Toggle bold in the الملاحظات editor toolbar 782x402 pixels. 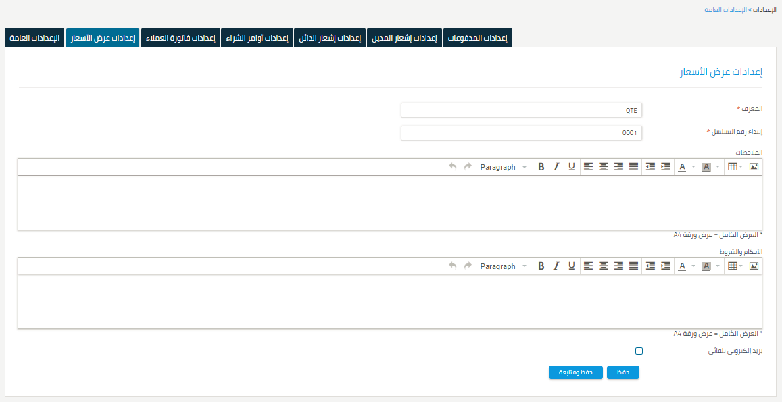541,167
